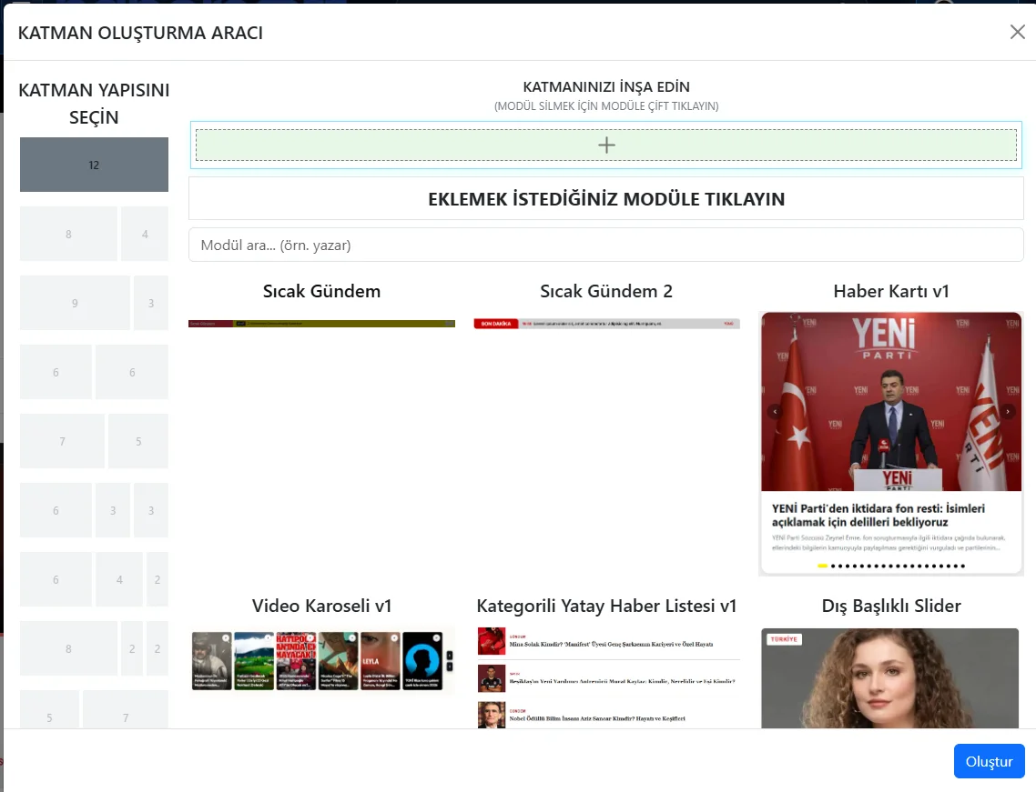This screenshot has width=1036, height=792.
Task: Pick the 6 and 6 two-column layout
Action: 94,372
